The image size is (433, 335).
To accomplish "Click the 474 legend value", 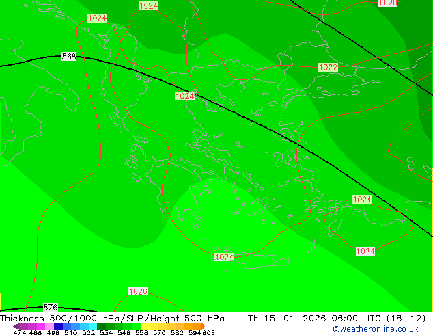I will (20, 332).
